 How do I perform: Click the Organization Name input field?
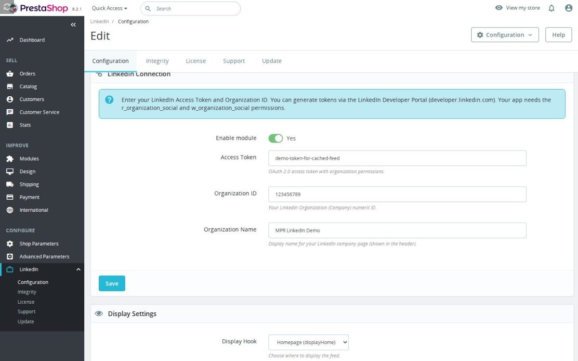pos(397,230)
